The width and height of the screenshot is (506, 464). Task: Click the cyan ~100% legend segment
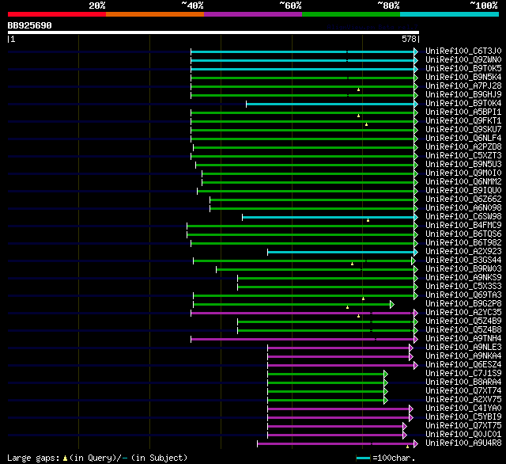click(x=449, y=14)
